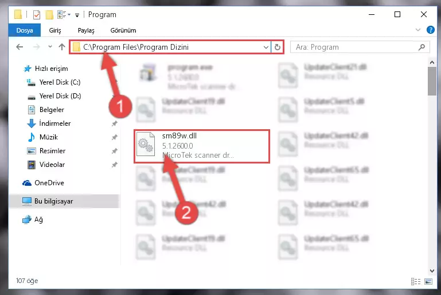Switch to the Görünüm tab

point(123,30)
